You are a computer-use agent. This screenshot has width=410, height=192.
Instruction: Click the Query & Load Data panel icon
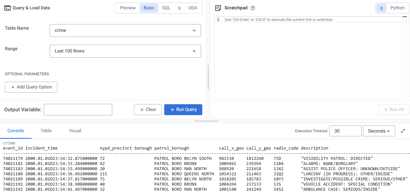click(x=7, y=8)
